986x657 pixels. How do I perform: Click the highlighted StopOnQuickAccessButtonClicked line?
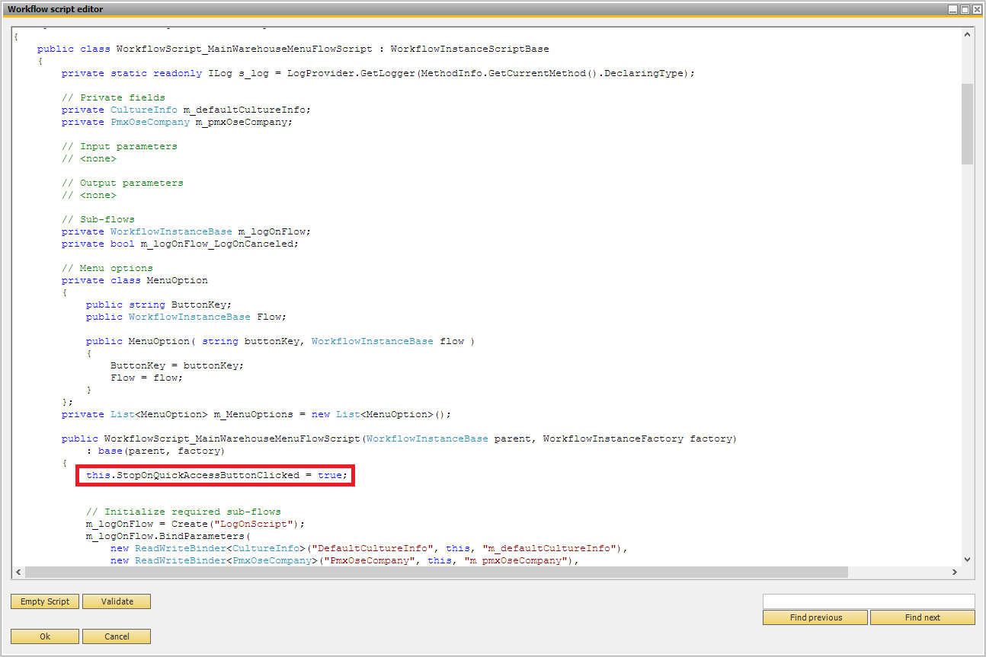[x=215, y=474]
